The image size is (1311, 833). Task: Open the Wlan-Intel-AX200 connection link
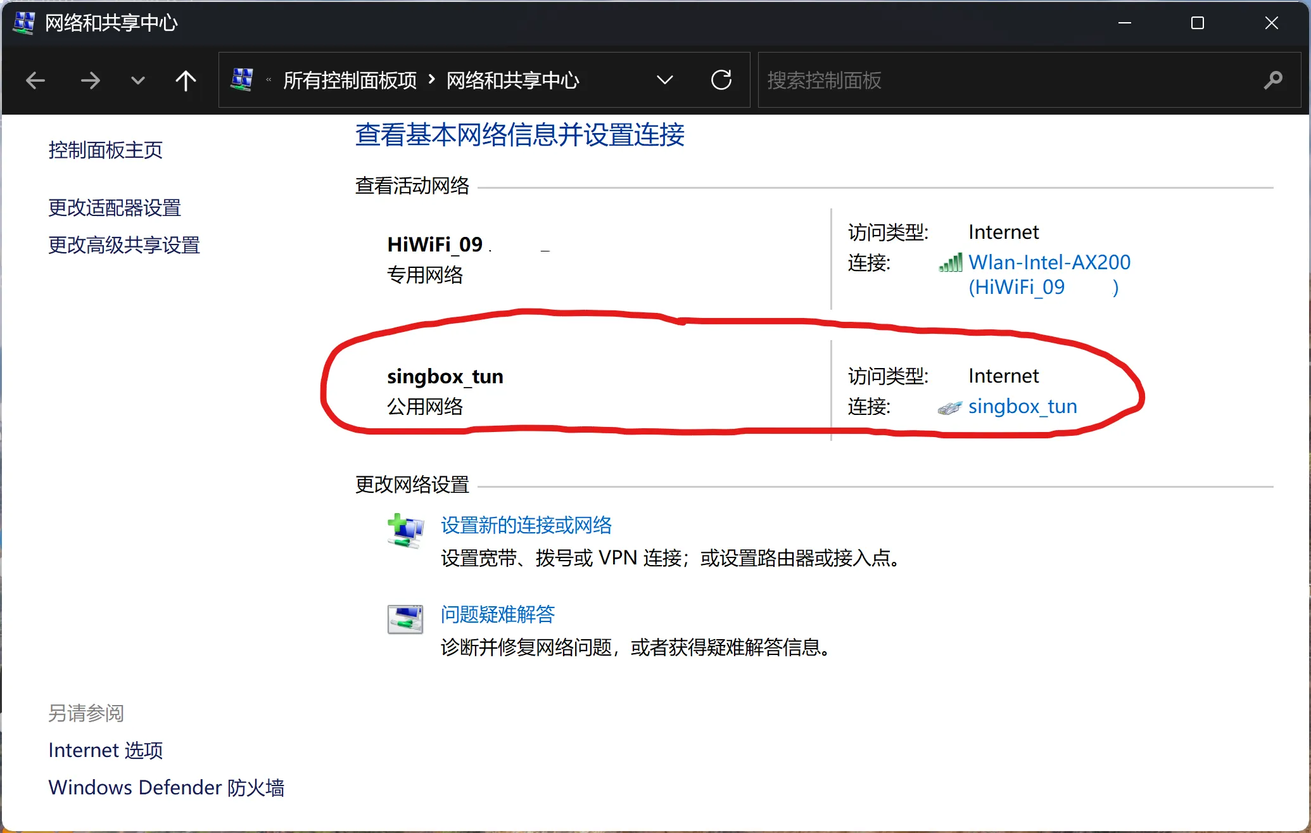click(1049, 274)
